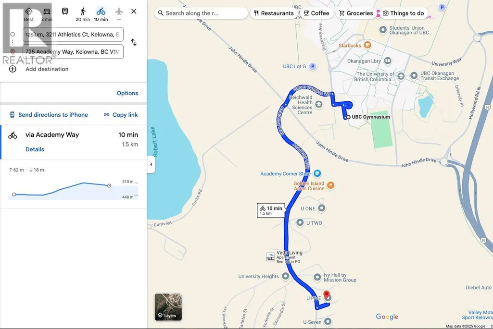Viewport: 493px width, 329px height.
Task: Select walking travel mode icon
Action: point(83,12)
